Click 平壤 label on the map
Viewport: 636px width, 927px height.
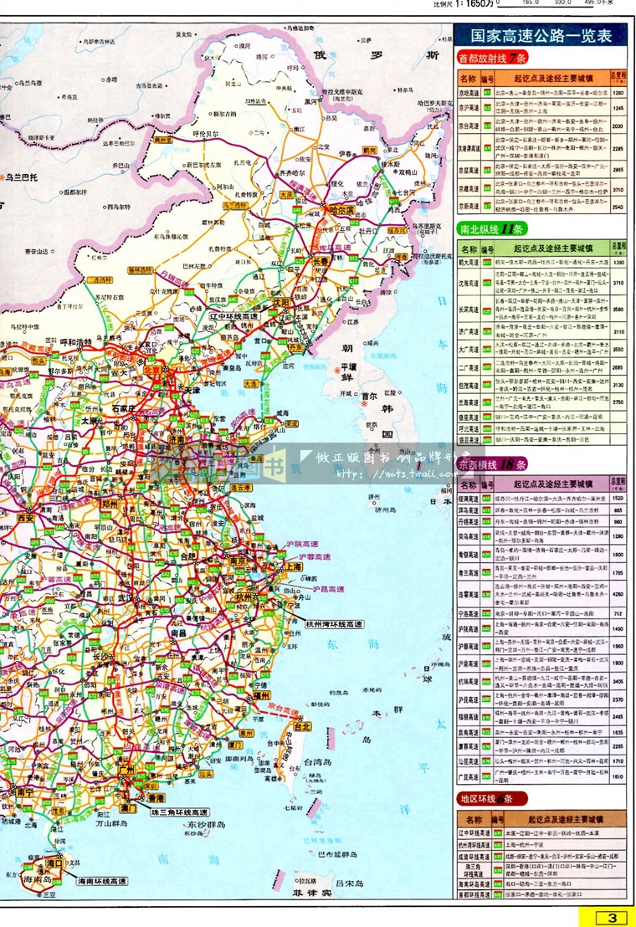[x=349, y=367]
